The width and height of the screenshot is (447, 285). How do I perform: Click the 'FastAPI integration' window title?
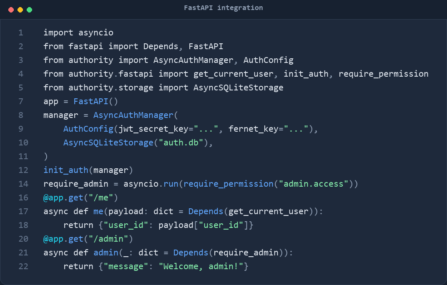click(x=223, y=7)
